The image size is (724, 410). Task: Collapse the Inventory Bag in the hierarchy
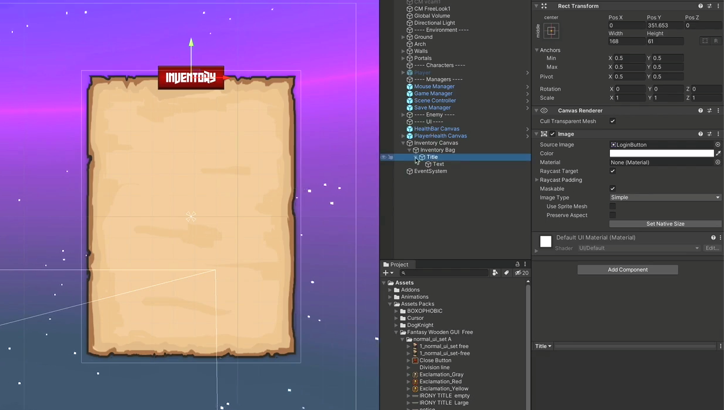[408, 150]
